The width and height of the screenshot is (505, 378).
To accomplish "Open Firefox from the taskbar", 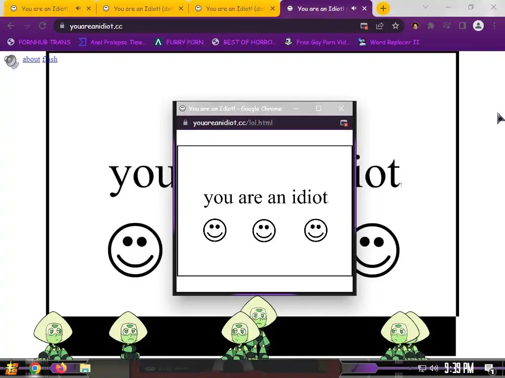I will tap(61, 368).
